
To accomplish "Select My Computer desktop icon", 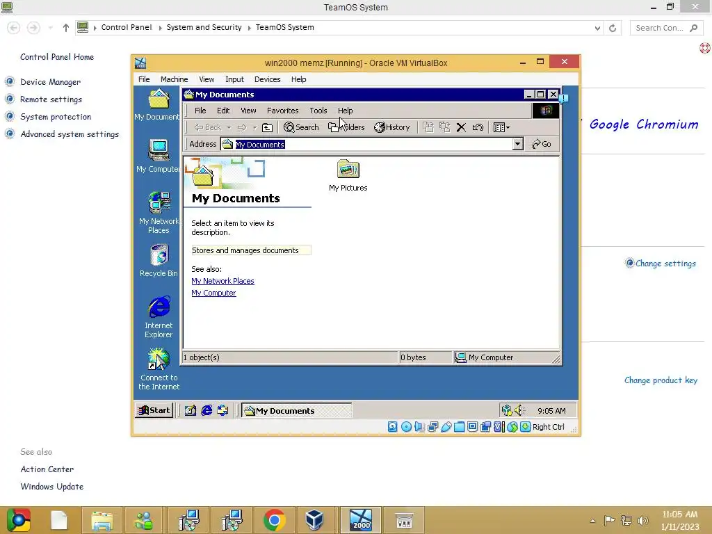I will click(x=159, y=156).
